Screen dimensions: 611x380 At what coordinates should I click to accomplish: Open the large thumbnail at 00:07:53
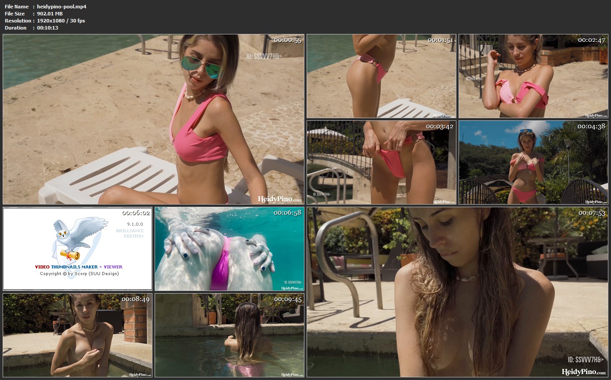pyautogui.click(x=457, y=292)
